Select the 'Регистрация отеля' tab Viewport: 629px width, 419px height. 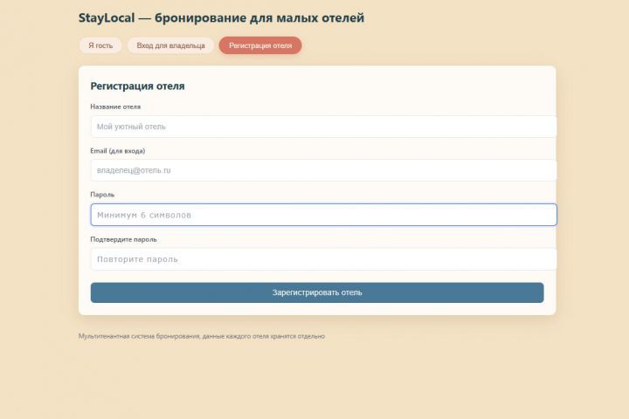click(260, 45)
